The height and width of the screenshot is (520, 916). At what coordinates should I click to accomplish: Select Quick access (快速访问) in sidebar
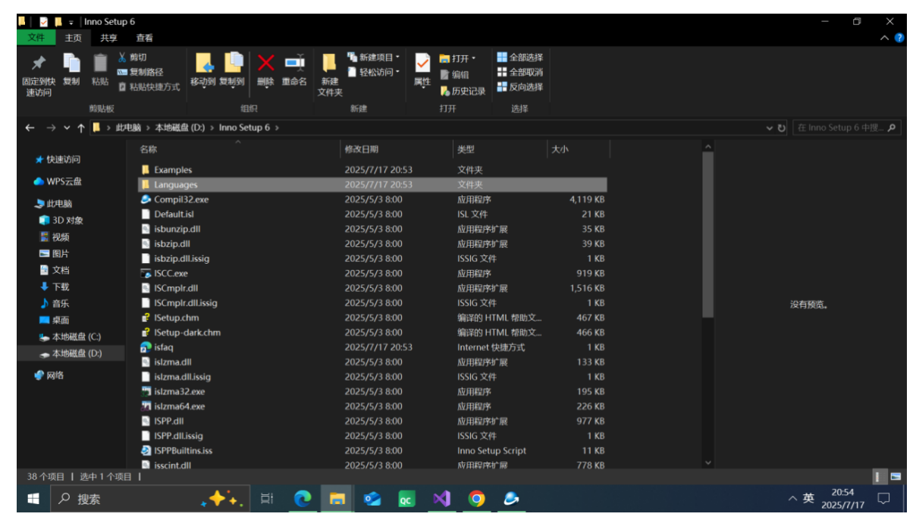pyautogui.click(x=63, y=160)
